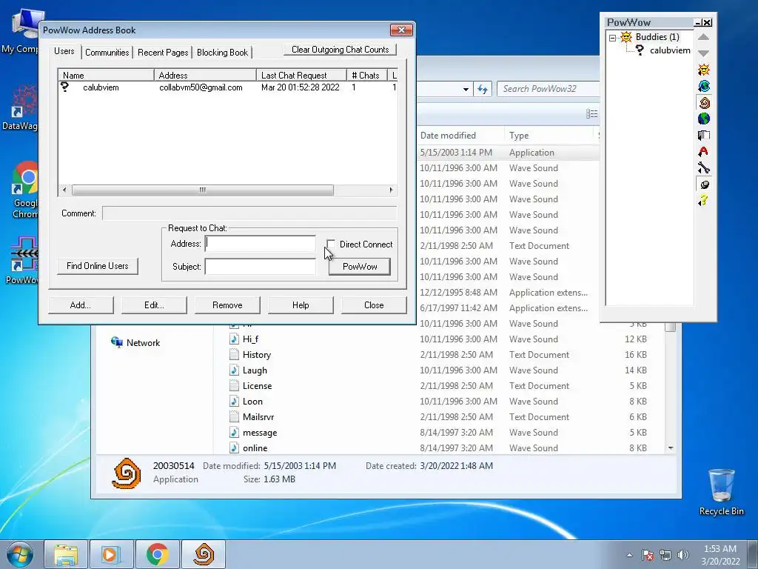Click Clear Outgoing Chat Counts button
The width and height of the screenshot is (758, 569).
click(x=340, y=50)
